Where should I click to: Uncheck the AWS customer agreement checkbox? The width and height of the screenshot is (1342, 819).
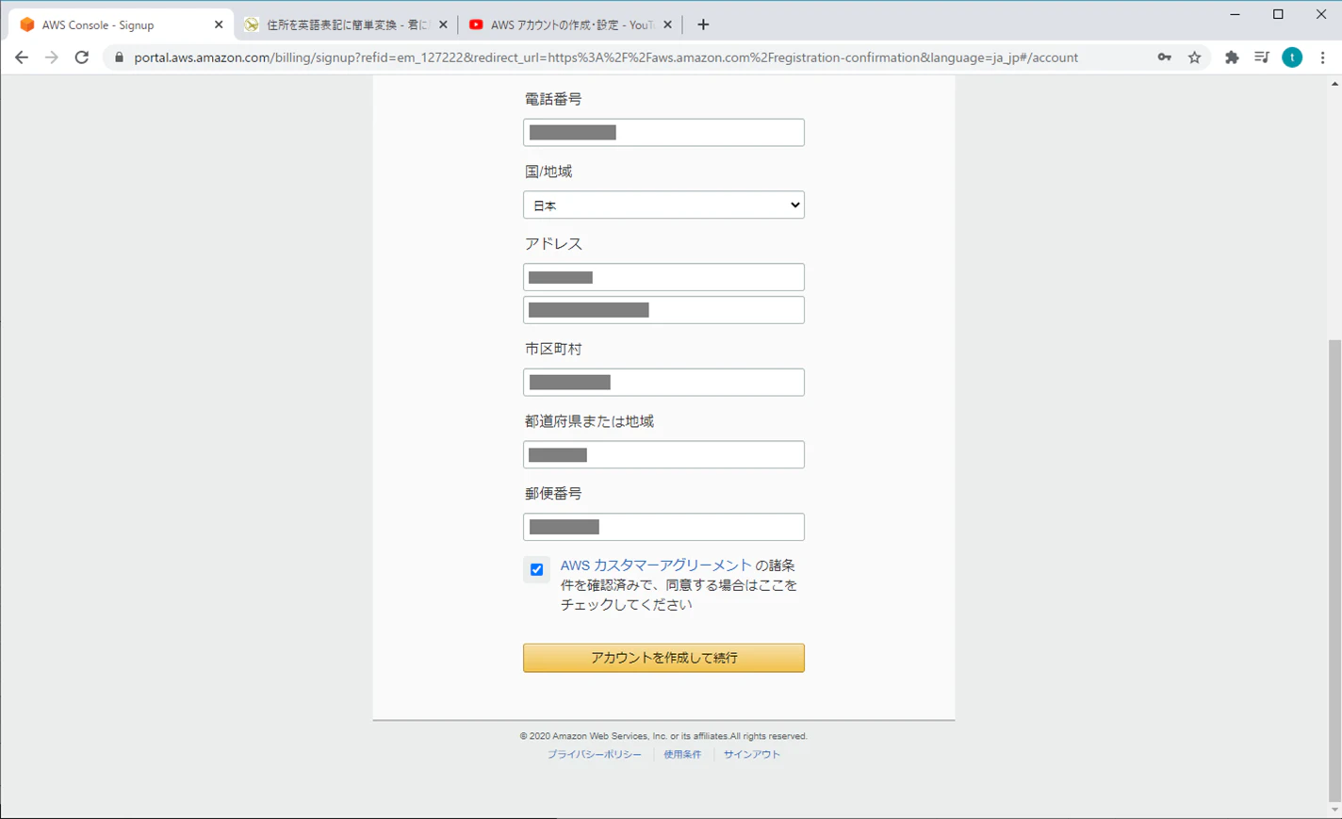pos(536,569)
